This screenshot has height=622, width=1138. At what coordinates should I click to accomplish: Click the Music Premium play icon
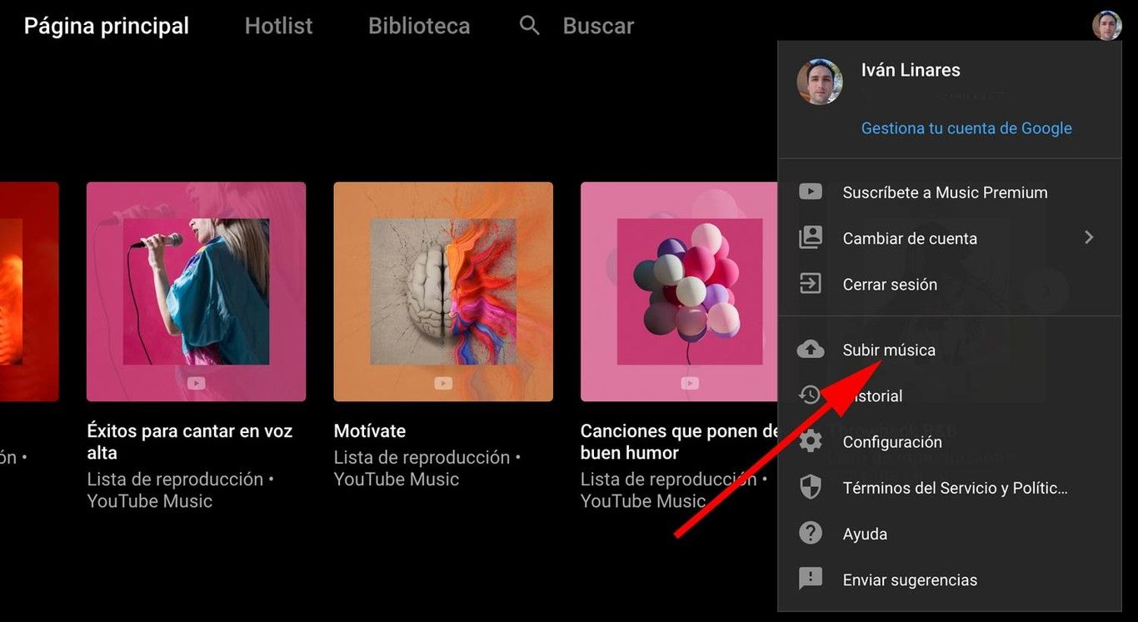point(811,192)
